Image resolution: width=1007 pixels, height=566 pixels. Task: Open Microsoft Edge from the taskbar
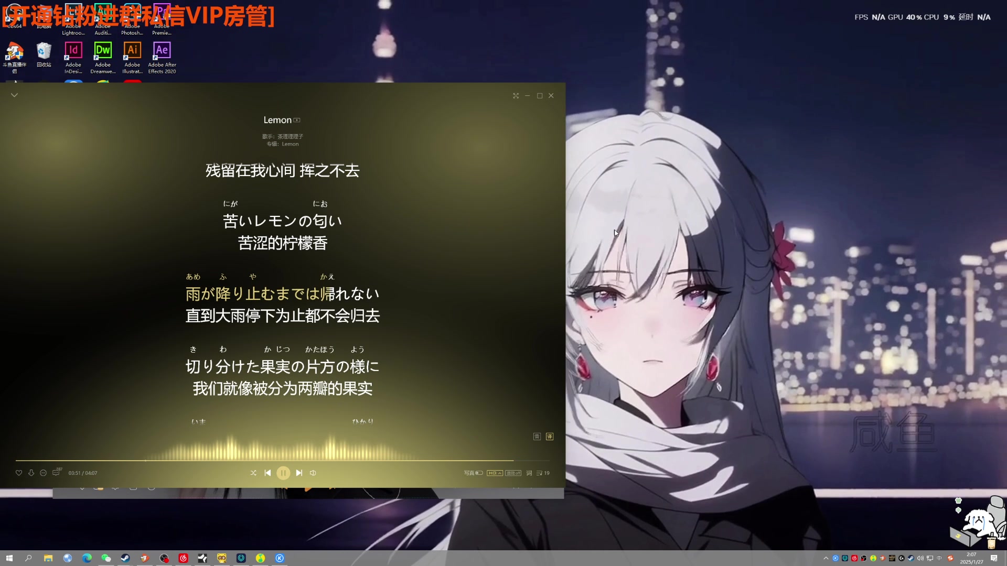(87, 558)
